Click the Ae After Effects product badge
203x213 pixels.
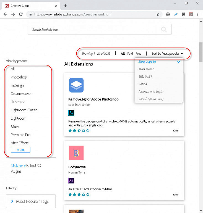coord(71,180)
